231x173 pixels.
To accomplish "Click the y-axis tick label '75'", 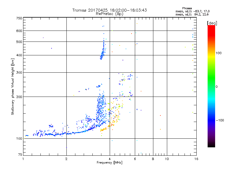I will pos(20,155).
